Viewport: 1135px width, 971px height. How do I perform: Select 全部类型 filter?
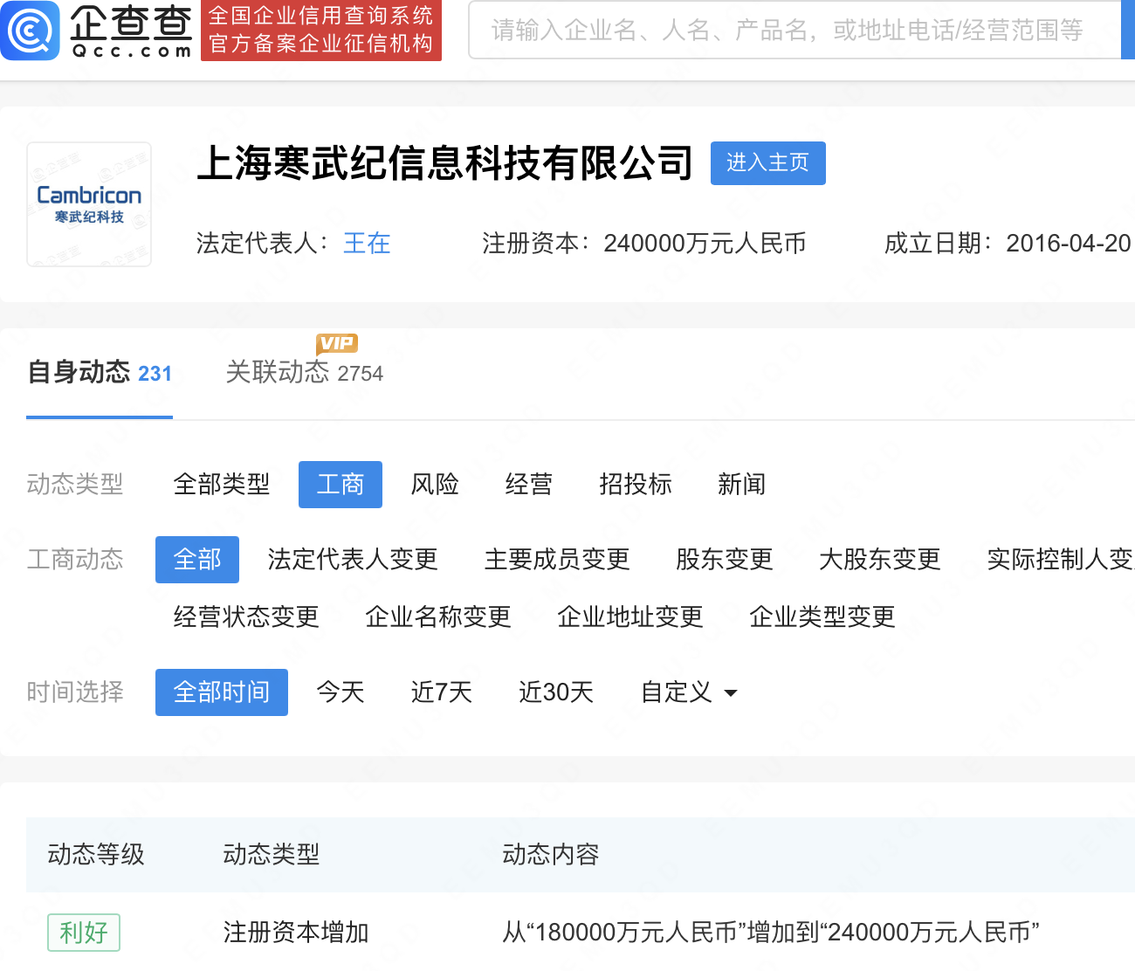[x=222, y=485]
